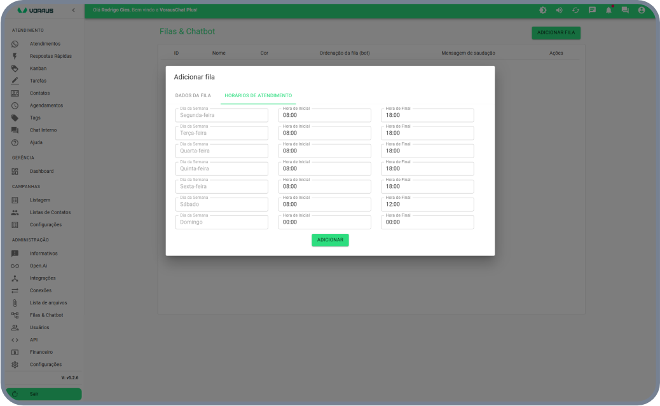Click the refresh arrows icon in header
Viewport: 660px width, 406px height.
(575, 10)
